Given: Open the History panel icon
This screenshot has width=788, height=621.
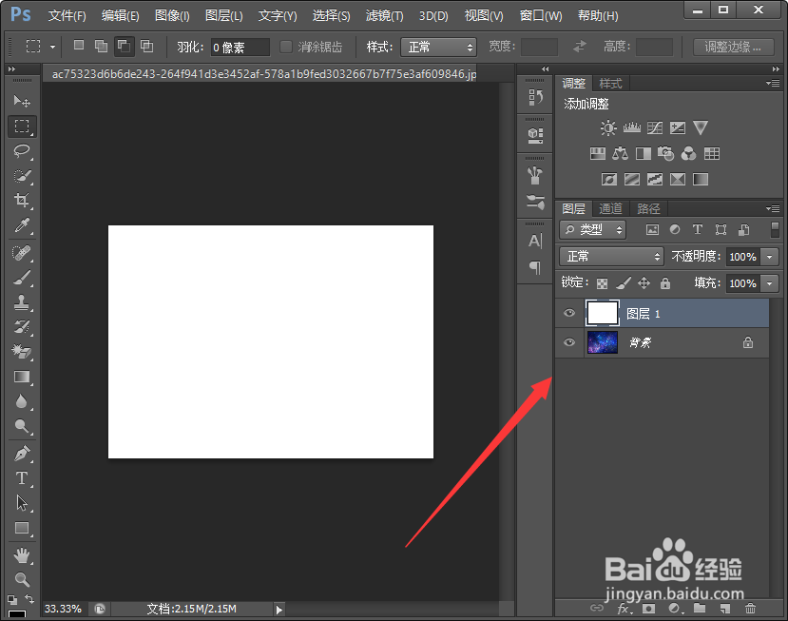Looking at the screenshot, I should (535, 97).
